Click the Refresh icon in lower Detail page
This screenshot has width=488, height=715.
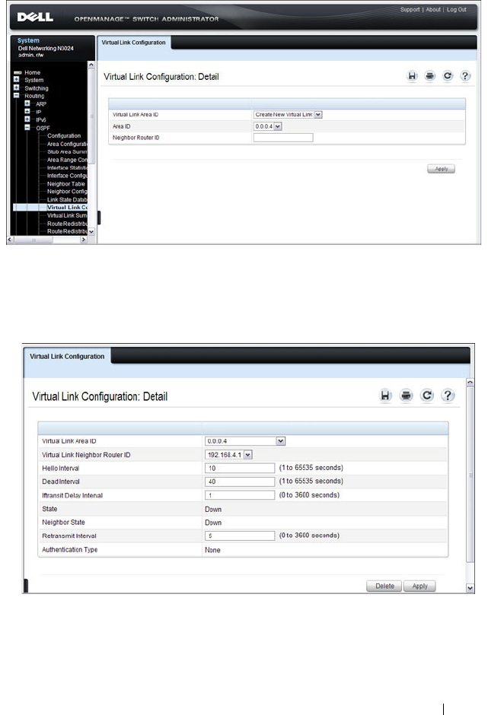tap(427, 396)
